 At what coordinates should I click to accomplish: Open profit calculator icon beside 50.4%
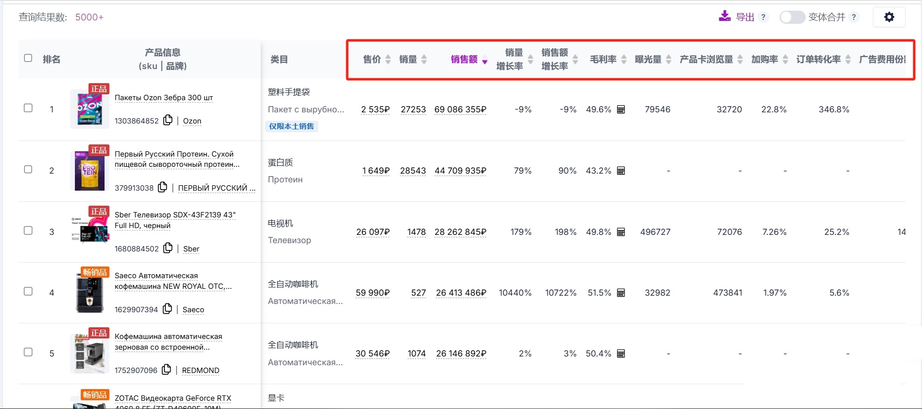coord(621,354)
